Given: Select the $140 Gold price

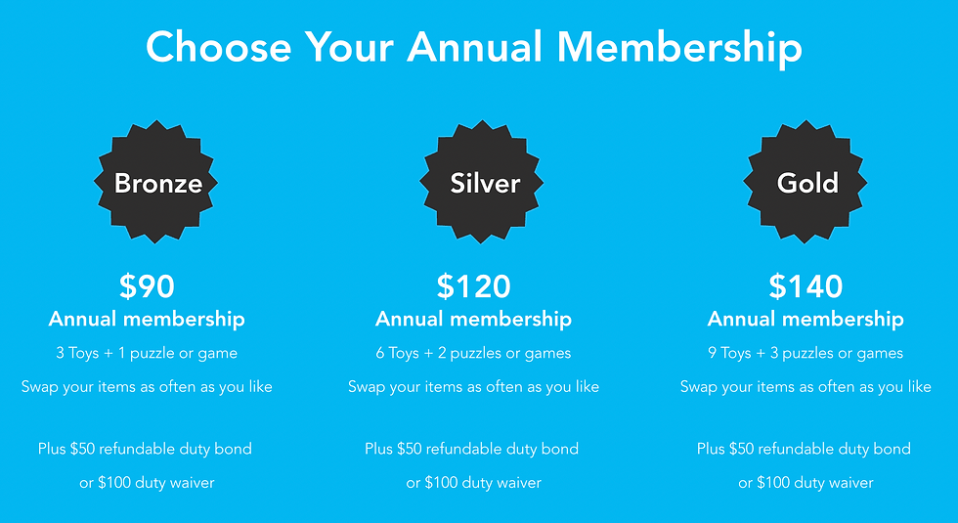Looking at the screenshot, I should pyautogui.click(x=806, y=285).
